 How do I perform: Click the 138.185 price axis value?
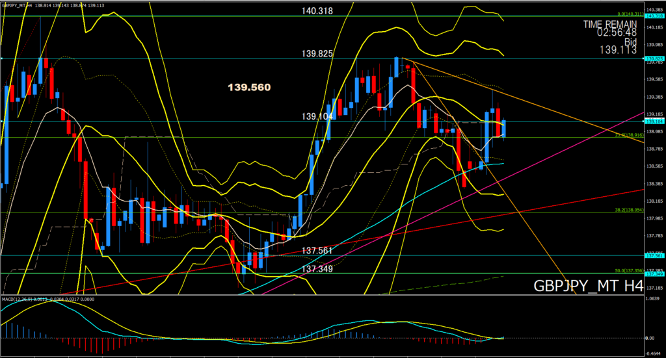(x=655, y=201)
